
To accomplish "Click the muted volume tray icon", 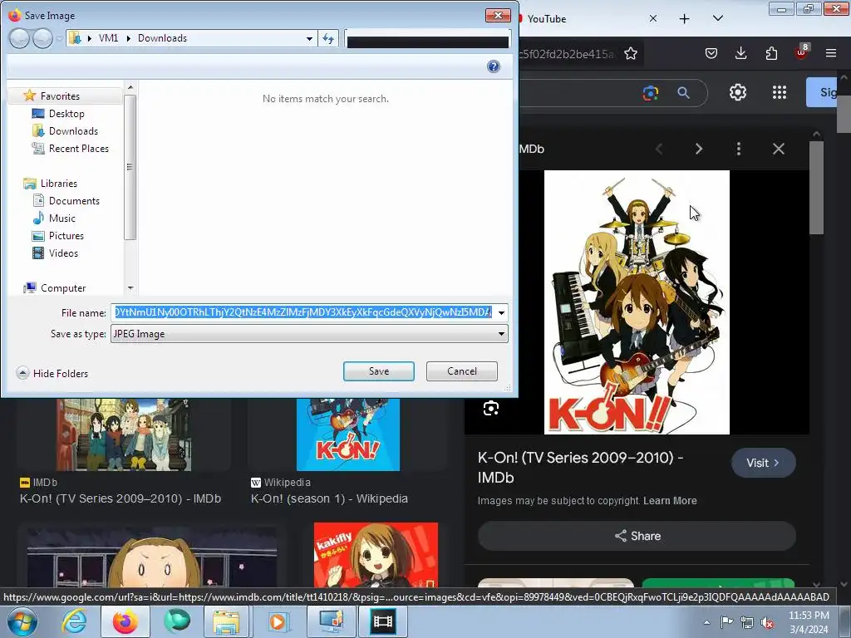I will [x=767, y=623].
